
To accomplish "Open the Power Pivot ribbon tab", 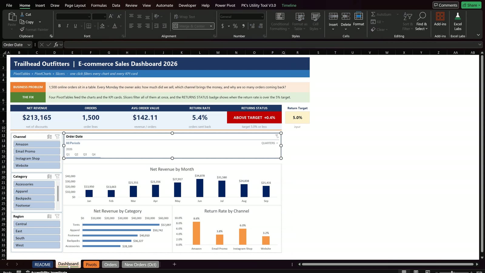I will (x=225, y=5).
